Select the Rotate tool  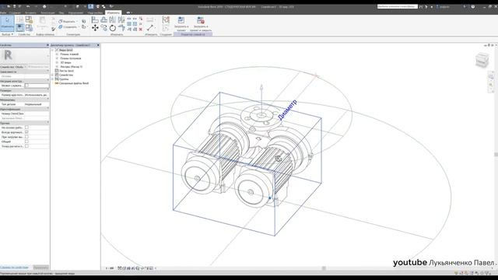(112, 28)
